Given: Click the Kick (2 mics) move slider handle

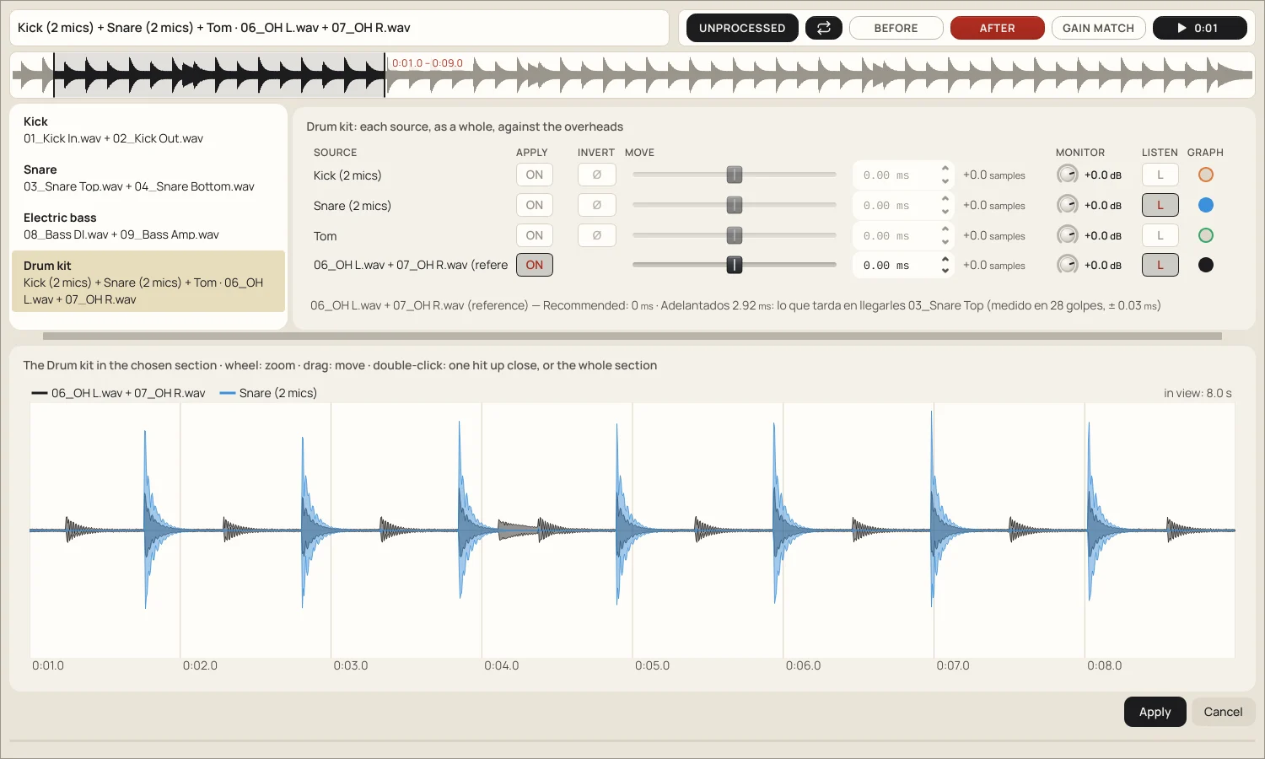Looking at the screenshot, I should click(735, 175).
